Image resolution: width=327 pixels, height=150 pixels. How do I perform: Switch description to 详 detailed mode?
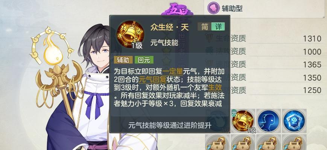click(x=218, y=27)
